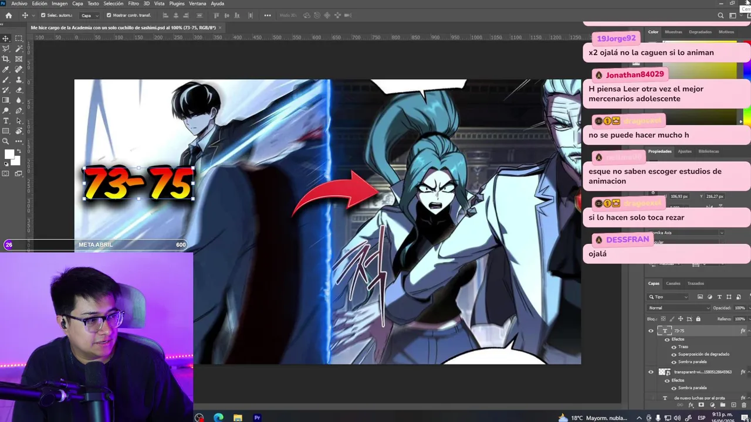Select the Magic Wand tool

19,49
